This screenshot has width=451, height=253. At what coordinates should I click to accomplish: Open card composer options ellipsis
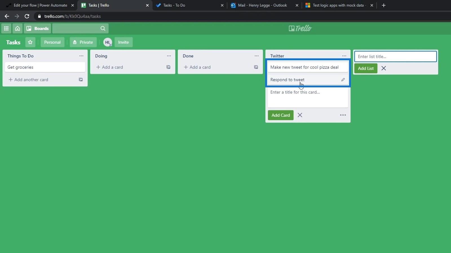coord(343,115)
